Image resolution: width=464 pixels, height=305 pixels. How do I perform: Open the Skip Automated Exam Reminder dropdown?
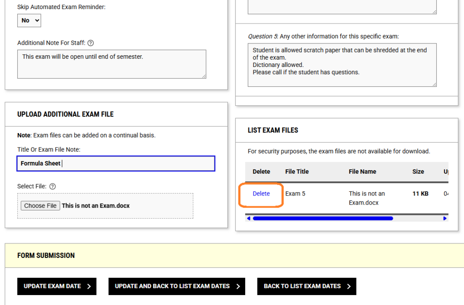(29, 20)
